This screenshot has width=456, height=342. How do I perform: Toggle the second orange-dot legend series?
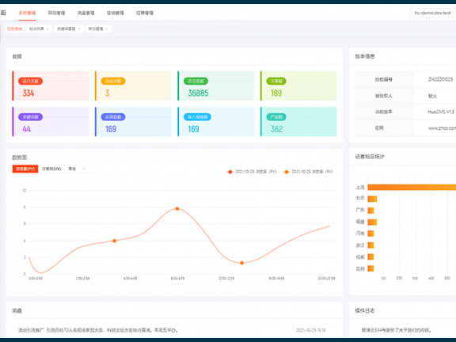click(308, 172)
